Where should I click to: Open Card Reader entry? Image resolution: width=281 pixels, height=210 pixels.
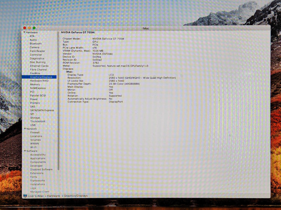point(37,51)
